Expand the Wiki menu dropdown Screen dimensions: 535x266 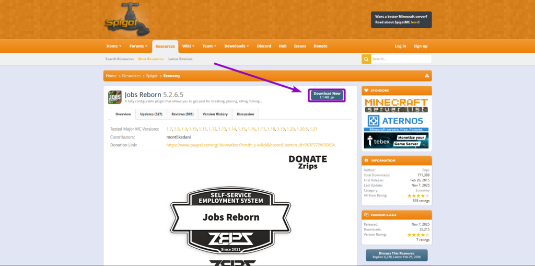coord(188,46)
